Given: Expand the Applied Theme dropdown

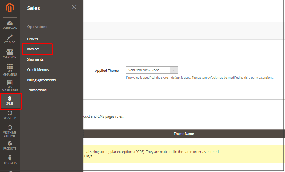Looking at the screenshot, I should pyautogui.click(x=152, y=70).
